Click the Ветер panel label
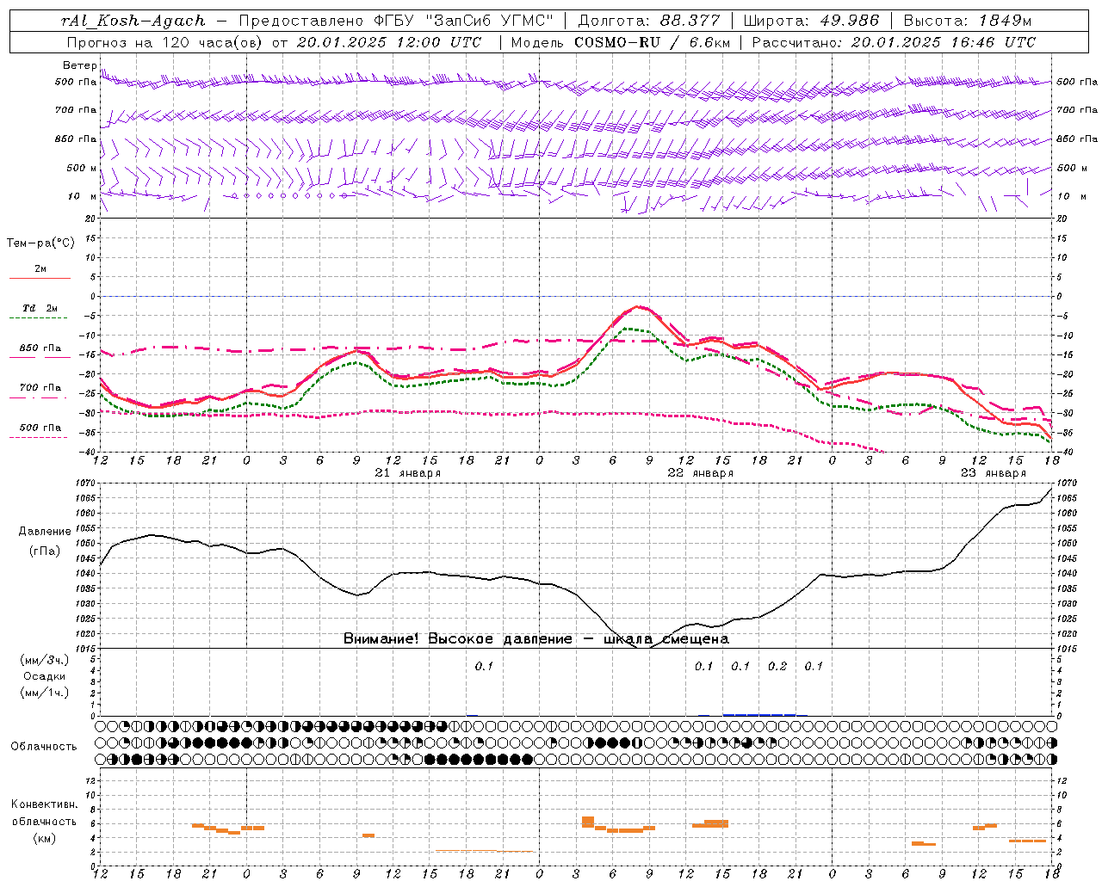The width and height of the screenshot is (1102, 881). (x=80, y=65)
